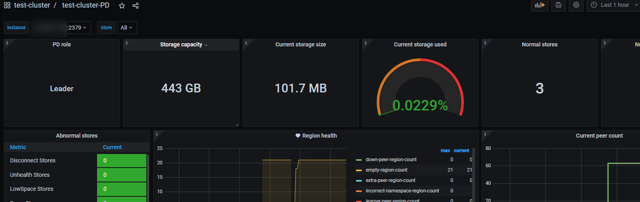640x202 pixels.
Task: Change color of incorrect-namespace-region-count swatch
Action: point(359,191)
